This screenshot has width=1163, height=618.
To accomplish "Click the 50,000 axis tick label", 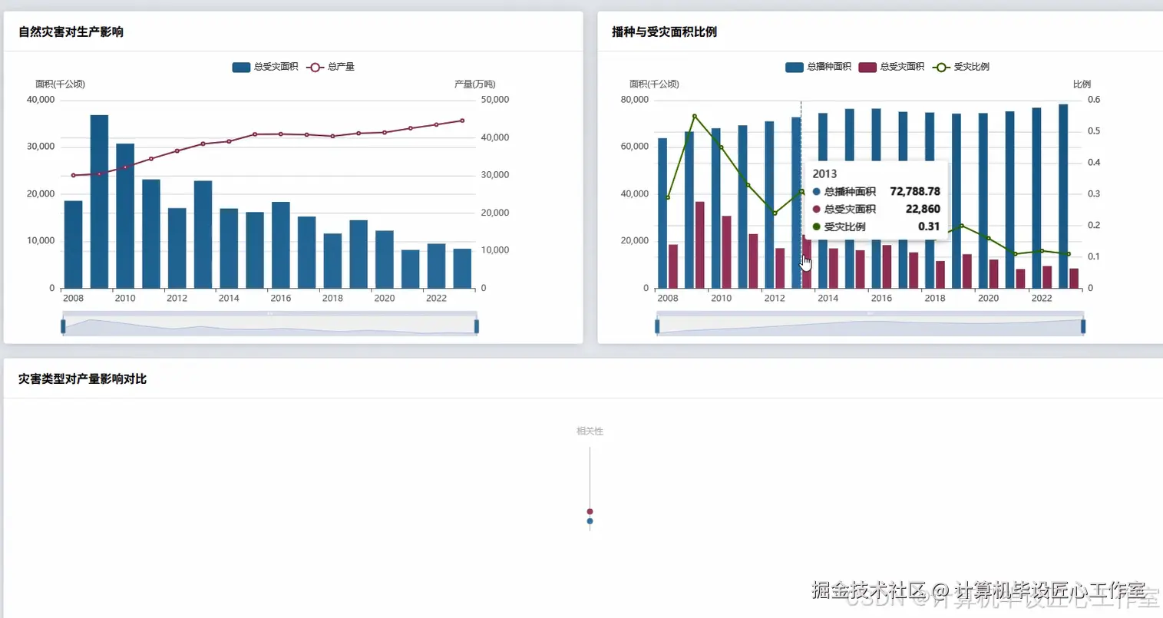I will pos(495,100).
